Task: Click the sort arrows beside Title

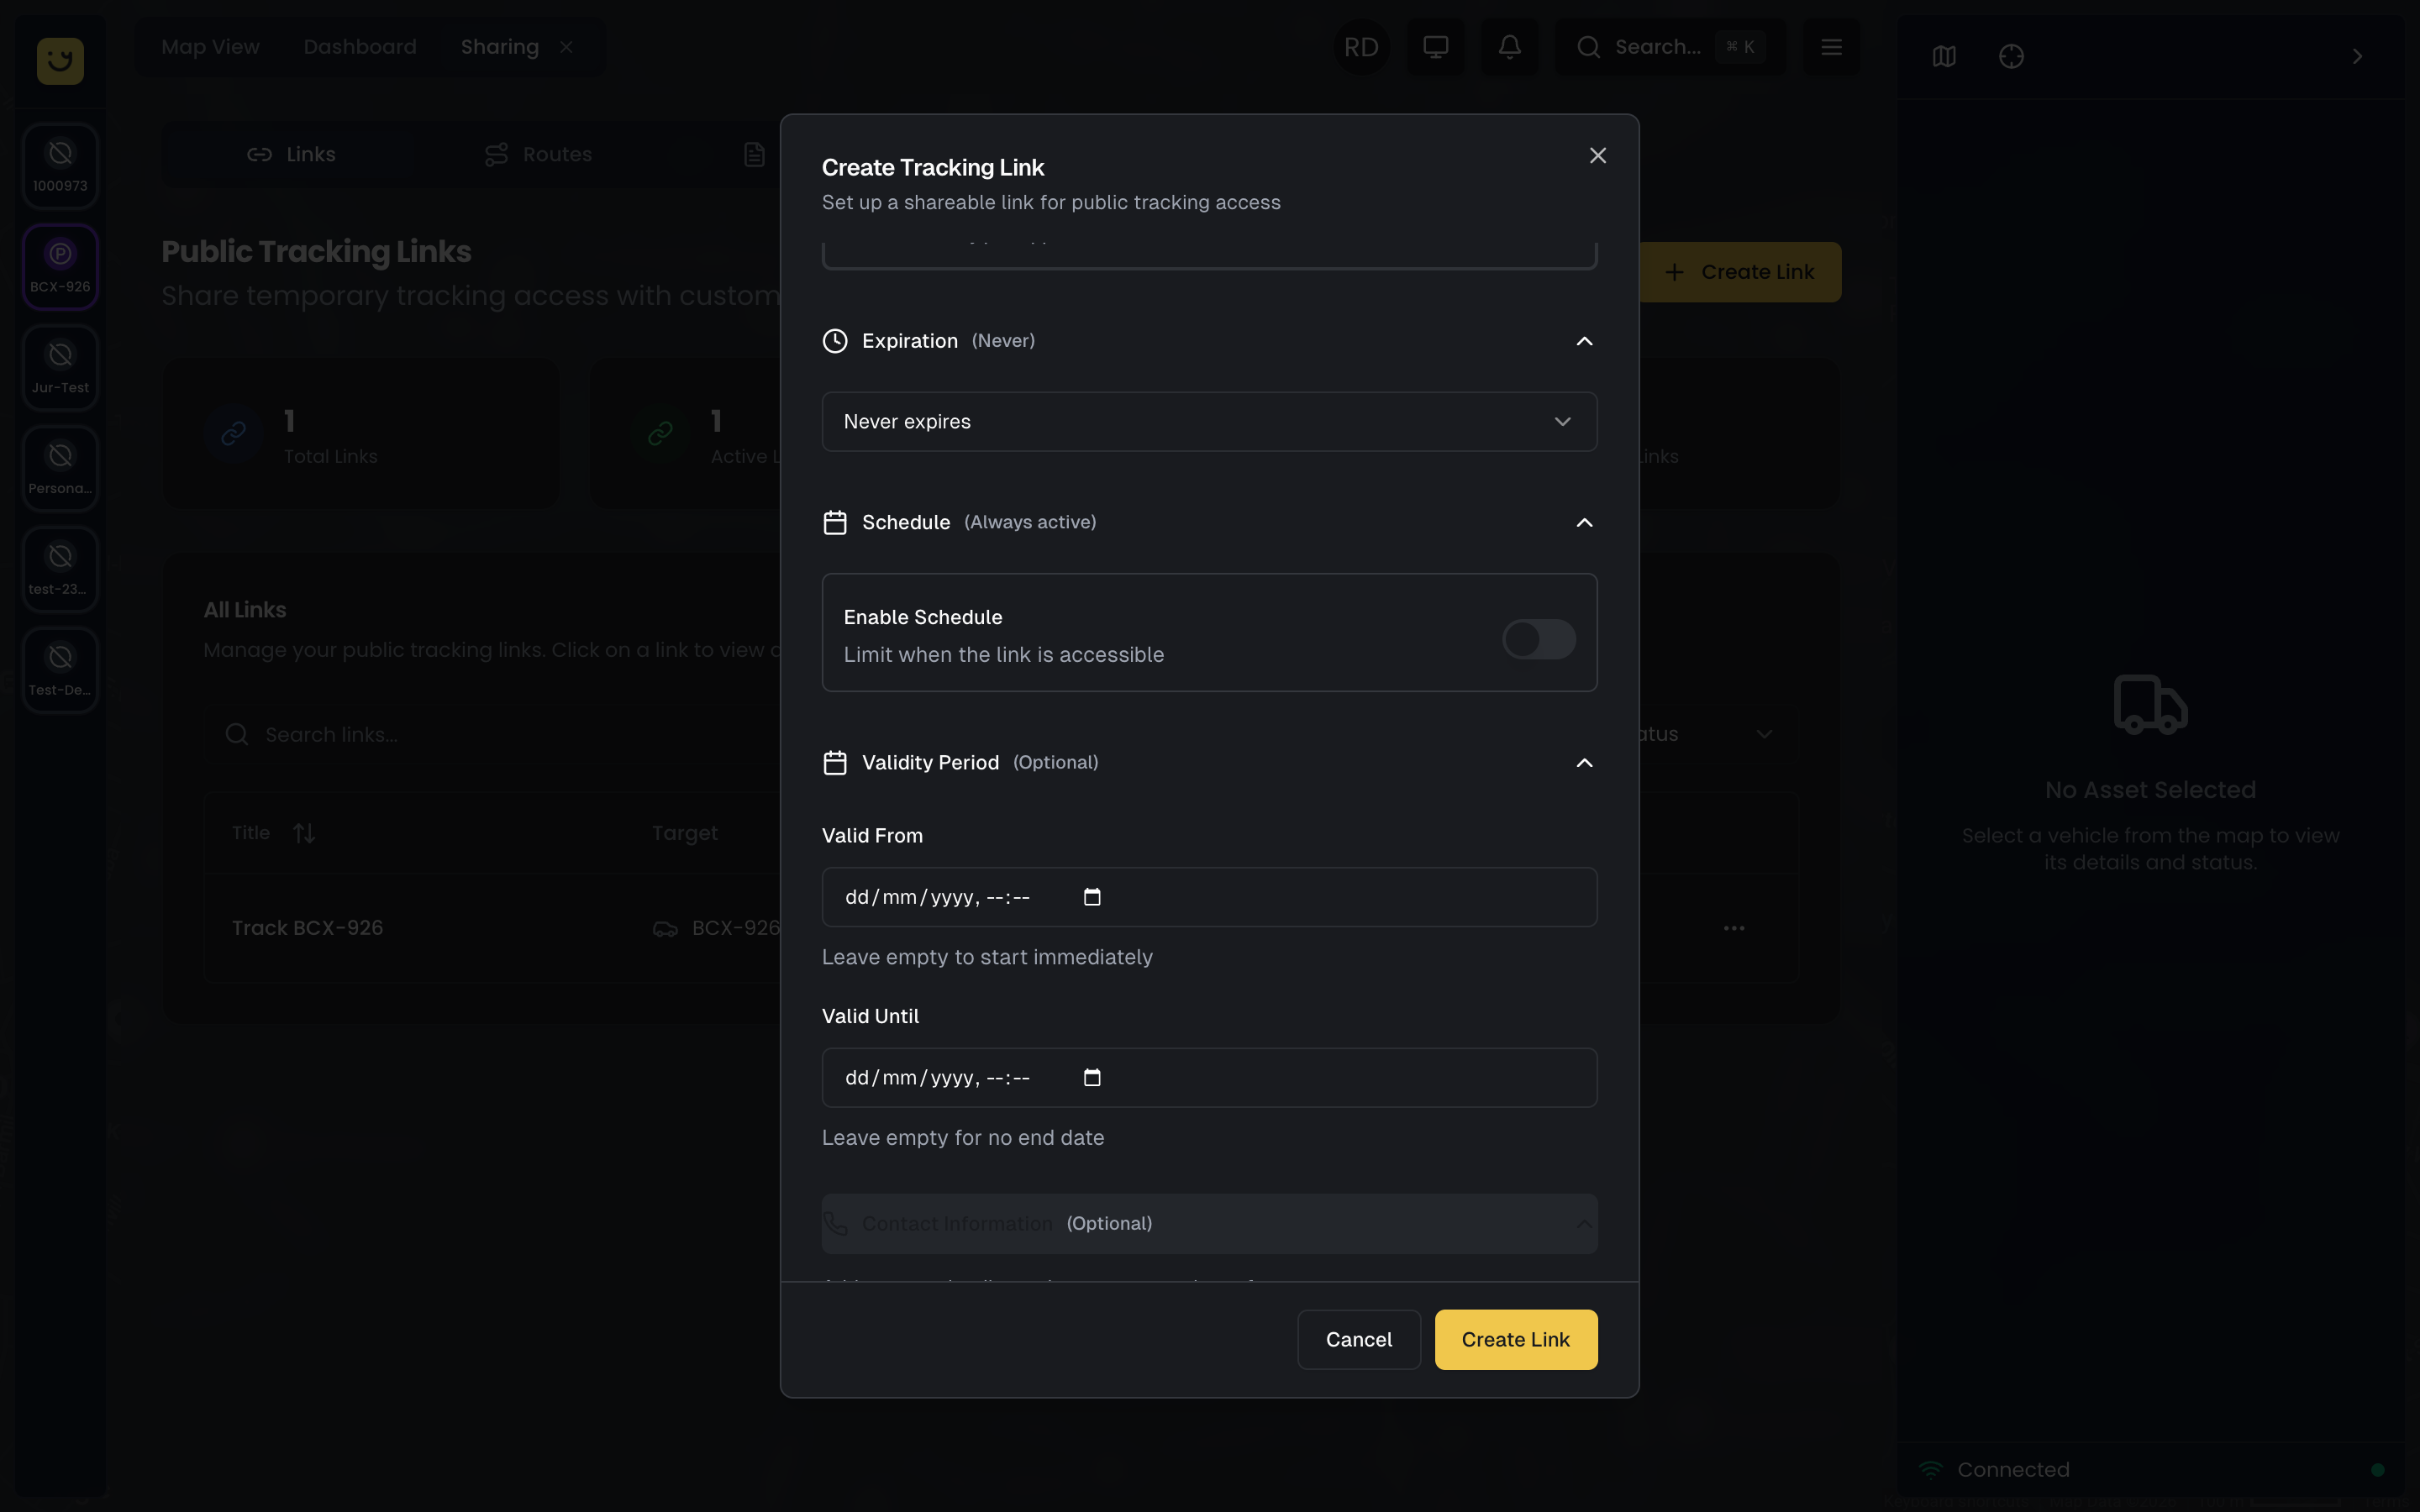Action: pyautogui.click(x=304, y=833)
